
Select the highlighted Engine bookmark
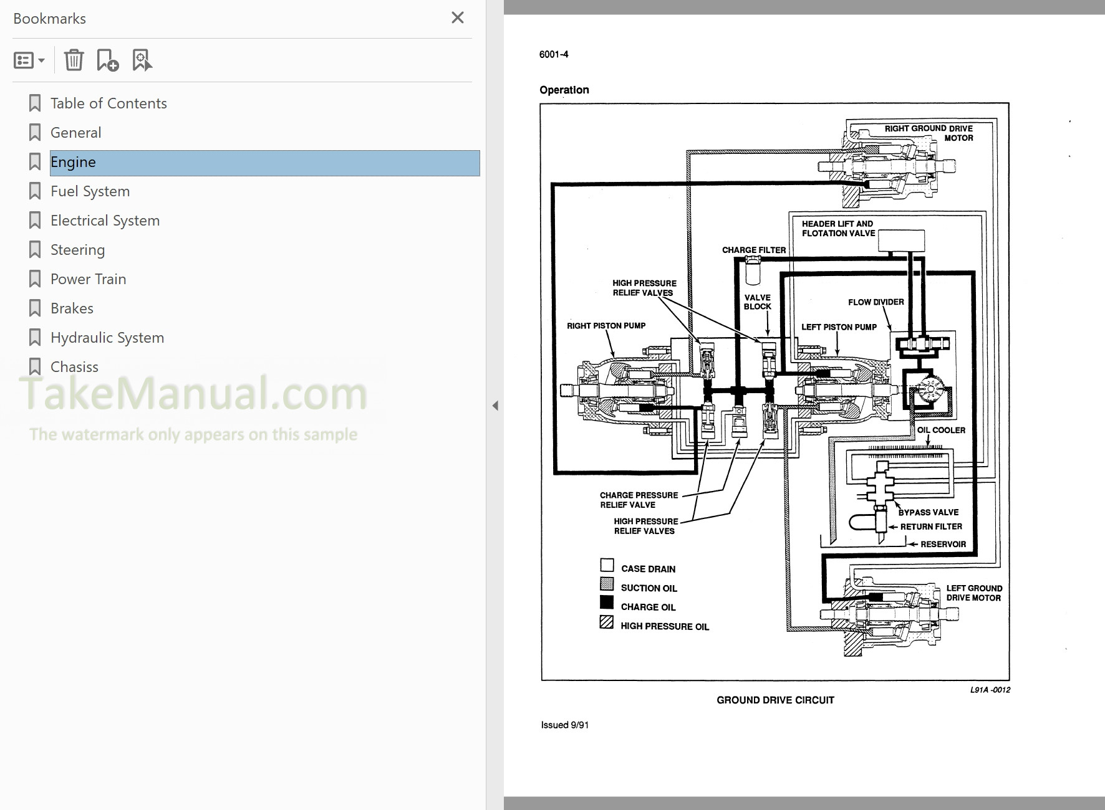(x=73, y=162)
